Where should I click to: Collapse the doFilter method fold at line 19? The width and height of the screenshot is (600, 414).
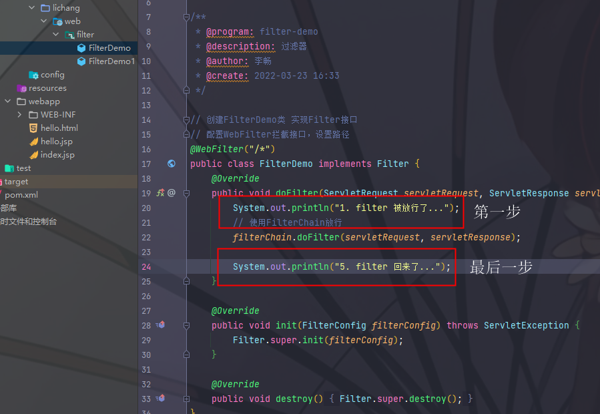[186, 194]
